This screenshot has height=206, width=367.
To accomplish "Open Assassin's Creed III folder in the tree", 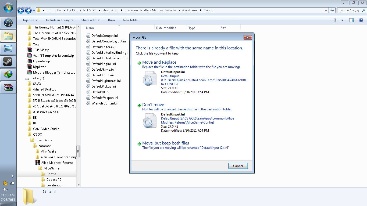I will point(44,112).
